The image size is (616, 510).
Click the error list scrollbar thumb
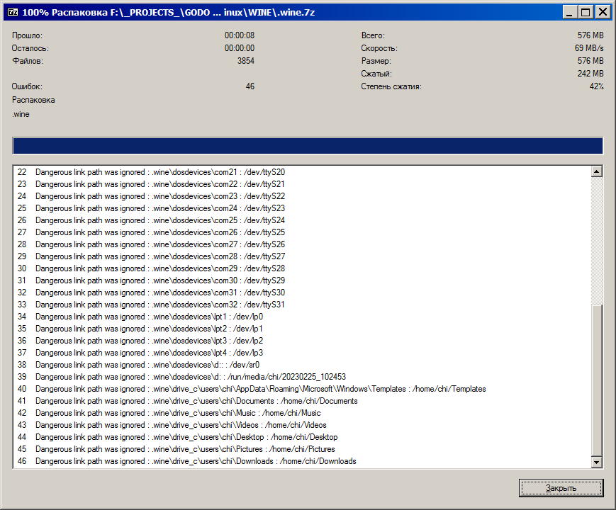pyautogui.click(x=596, y=380)
